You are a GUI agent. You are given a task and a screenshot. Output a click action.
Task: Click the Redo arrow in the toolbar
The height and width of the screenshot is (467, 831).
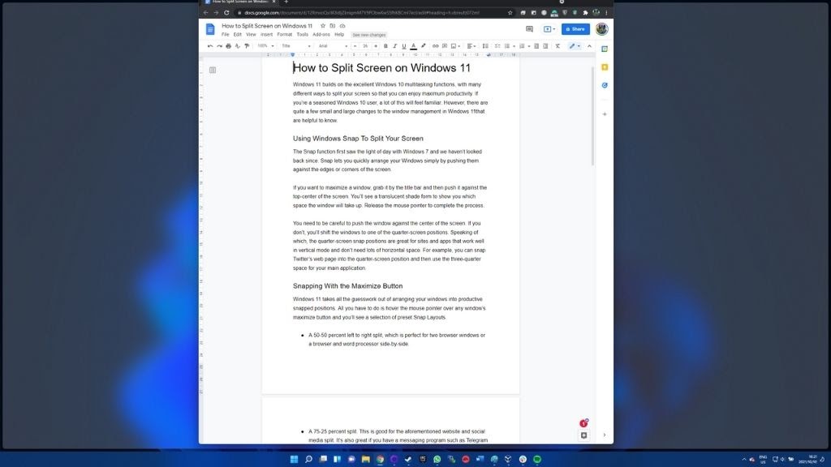(219, 46)
